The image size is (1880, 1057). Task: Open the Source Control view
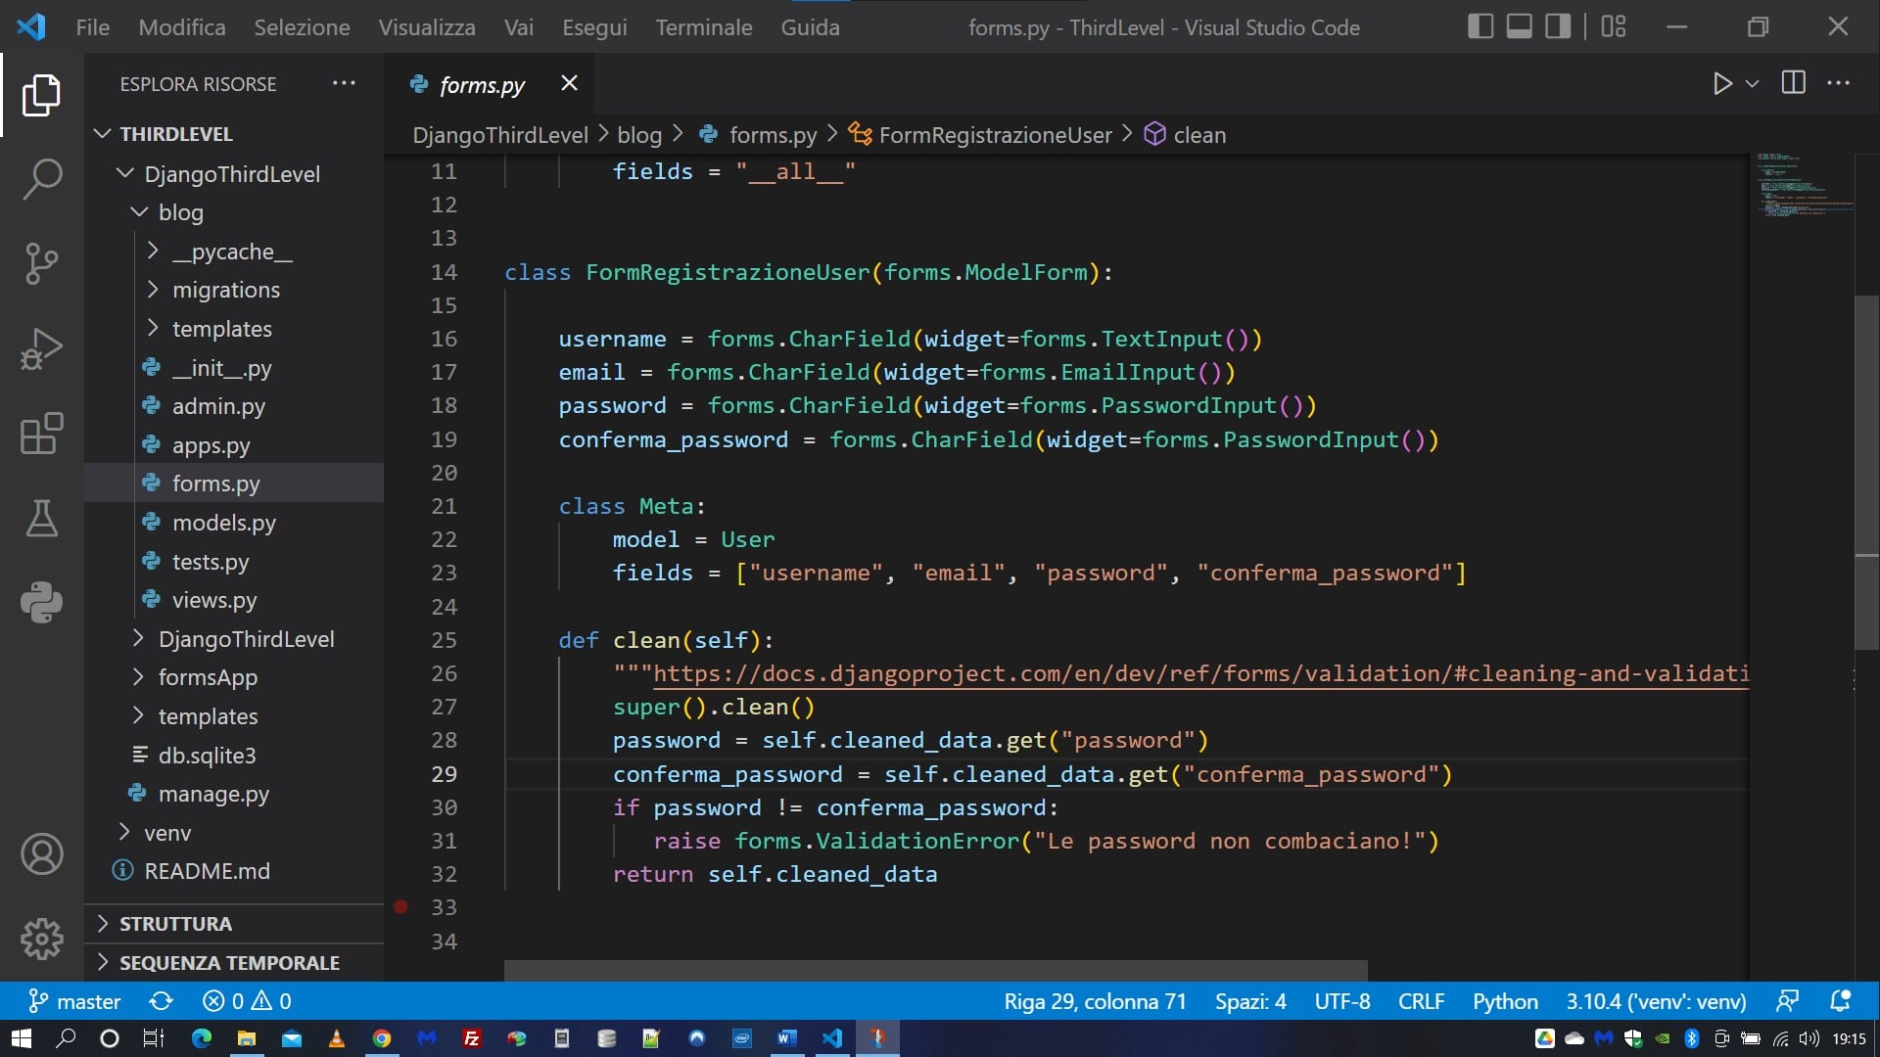(41, 263)
